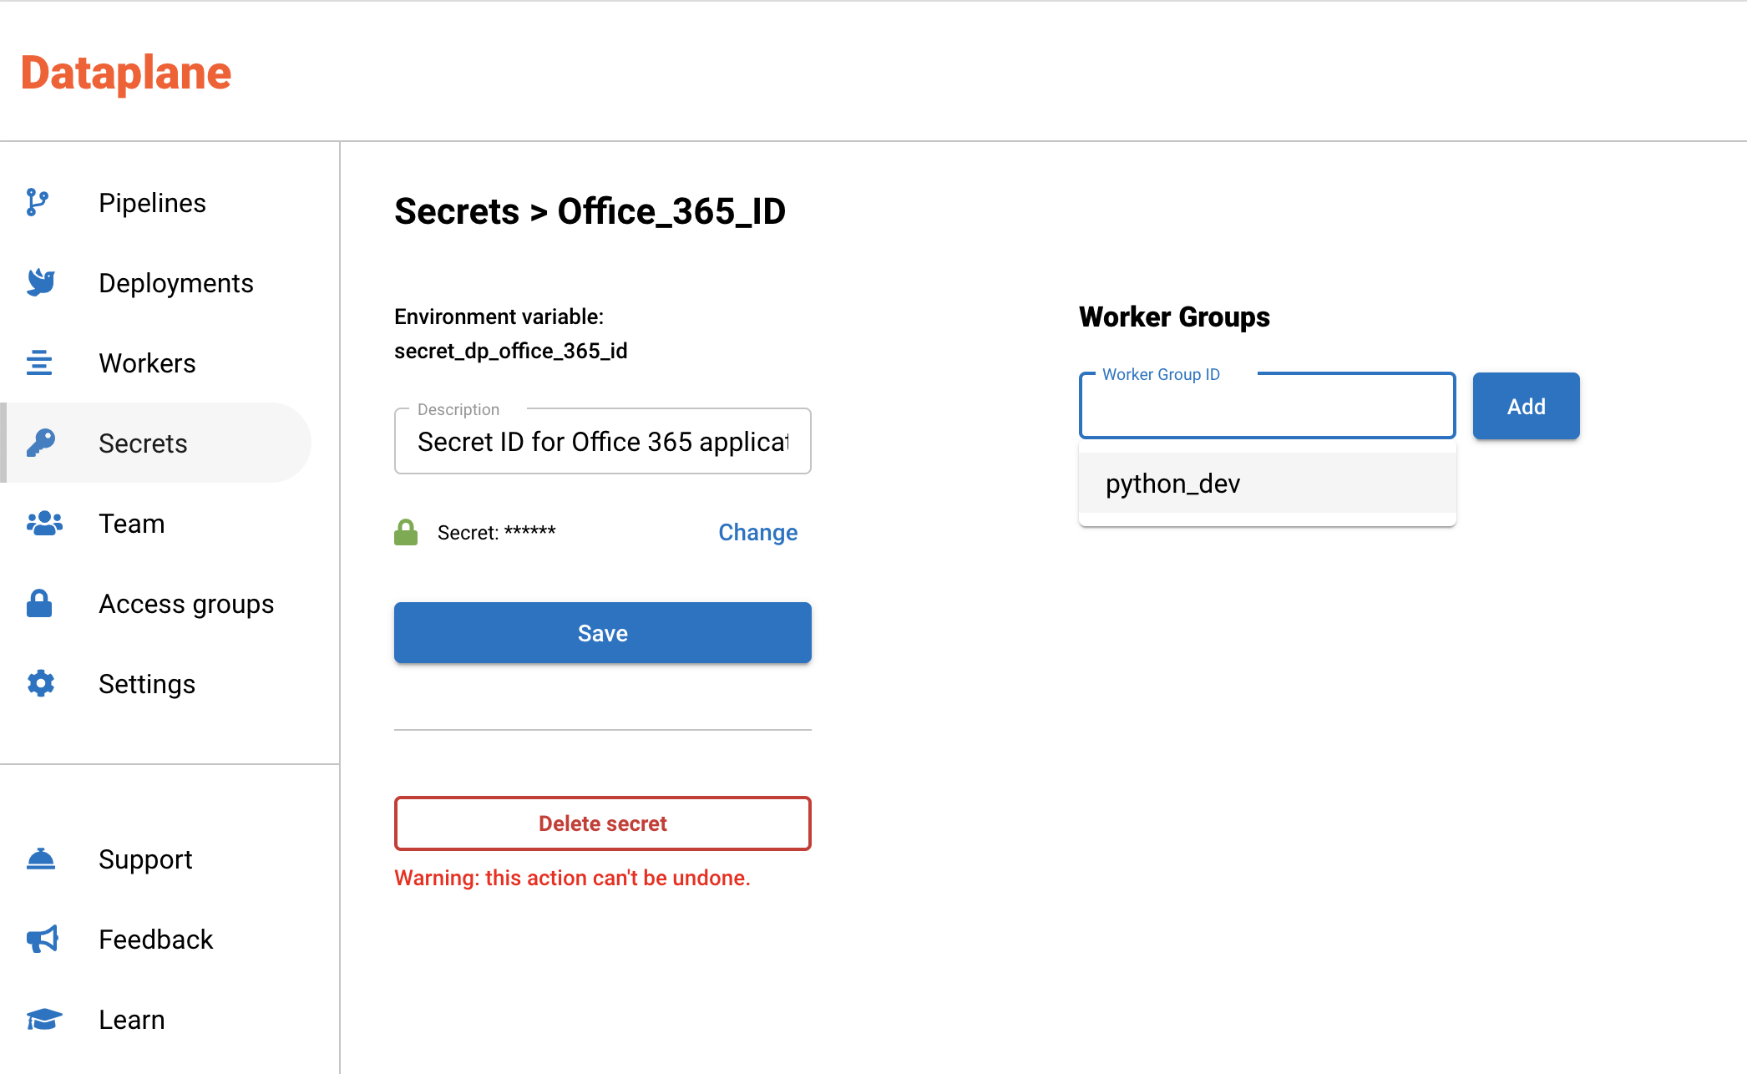
Task: Click into the Description text field
Action: (x=602, y=442)
